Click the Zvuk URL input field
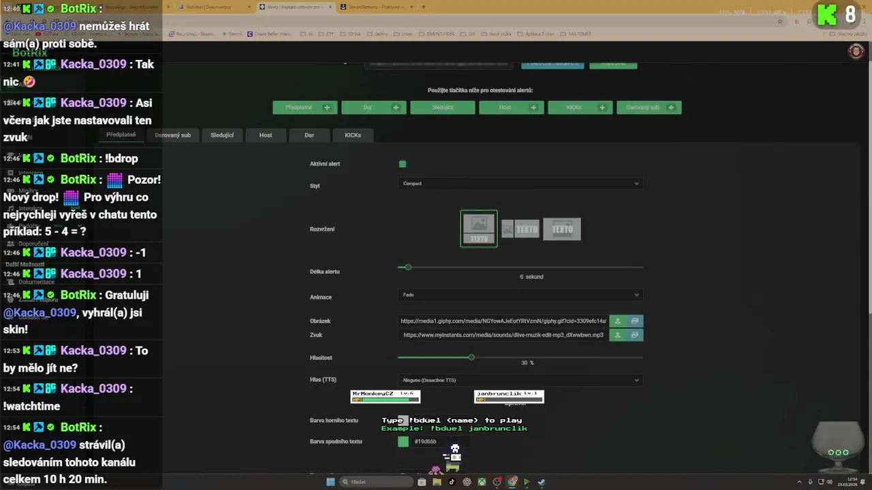This screenshot has height=490, width=872. [503, 335]
